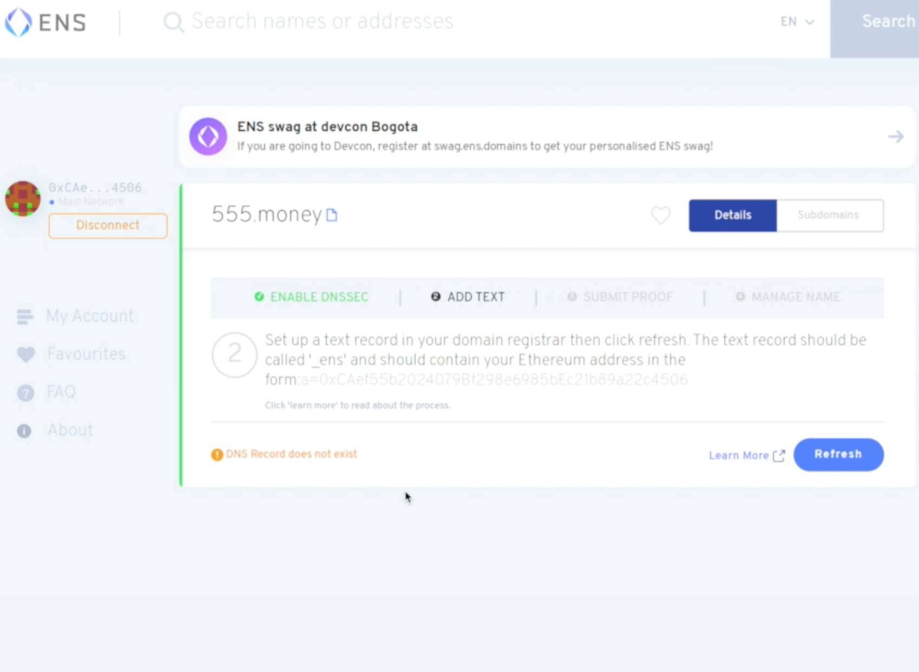Click the FAQ question mark icon
919x672 pixels.
click(x=25, y=393)
